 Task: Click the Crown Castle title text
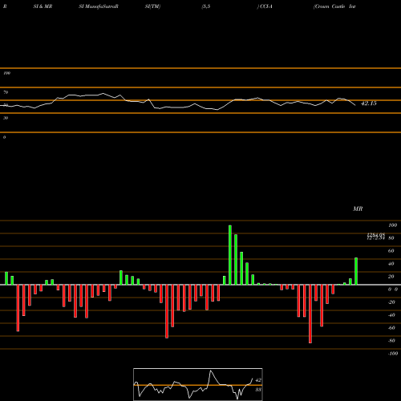click(x=334, y=6)
